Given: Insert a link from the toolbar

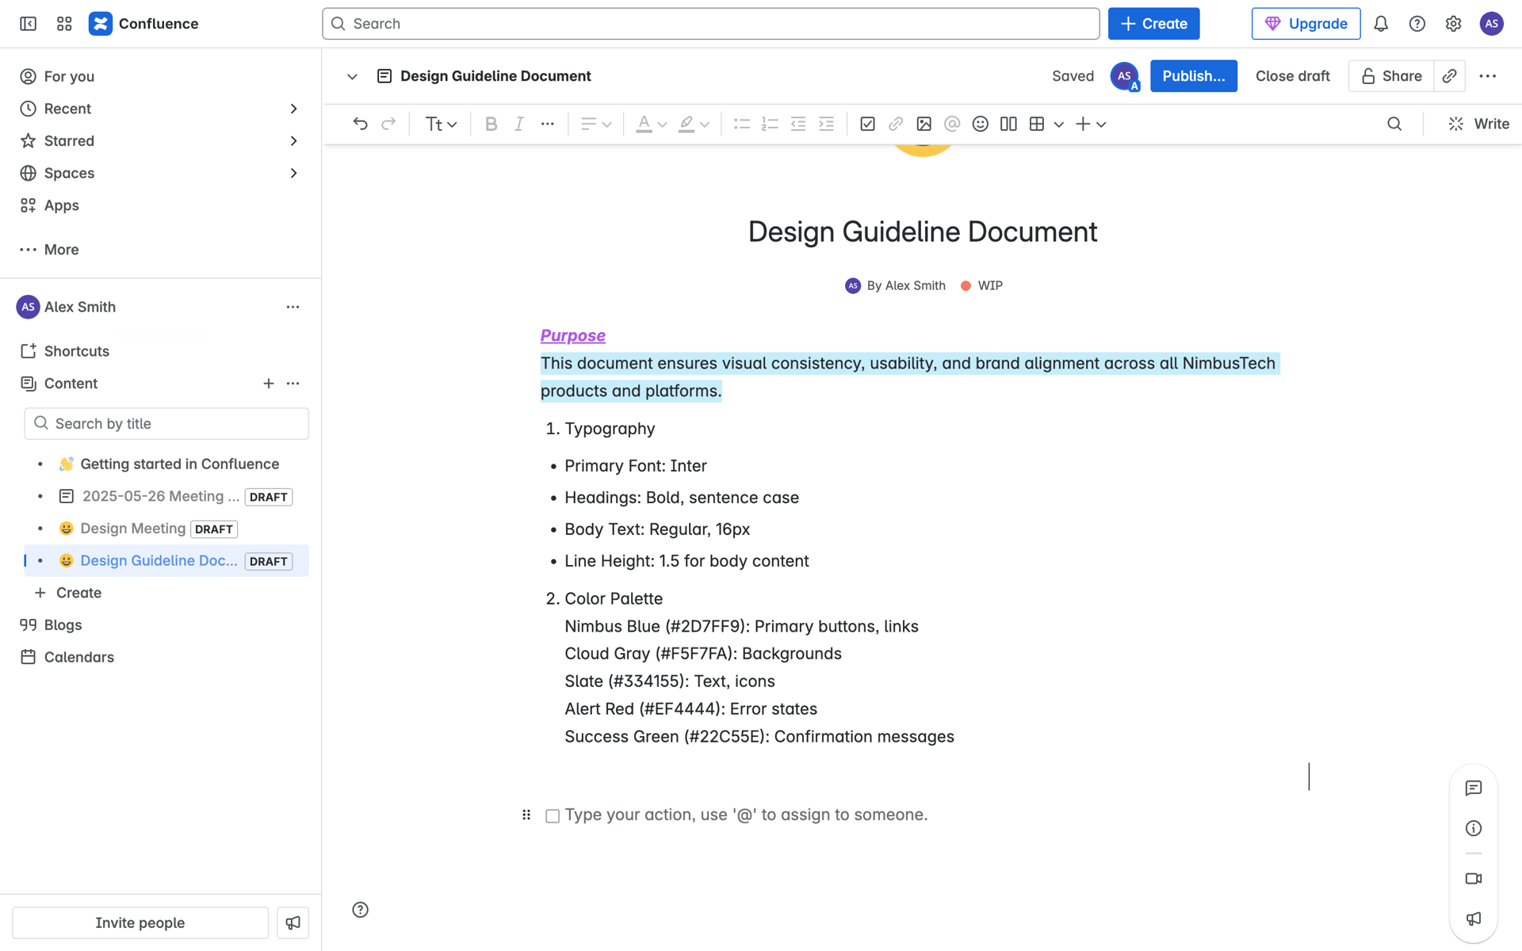Looking at the screenshot, I should 896,124.
